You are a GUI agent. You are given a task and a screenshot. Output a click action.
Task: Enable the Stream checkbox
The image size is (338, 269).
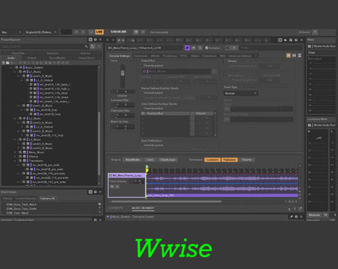click(226, 61)
